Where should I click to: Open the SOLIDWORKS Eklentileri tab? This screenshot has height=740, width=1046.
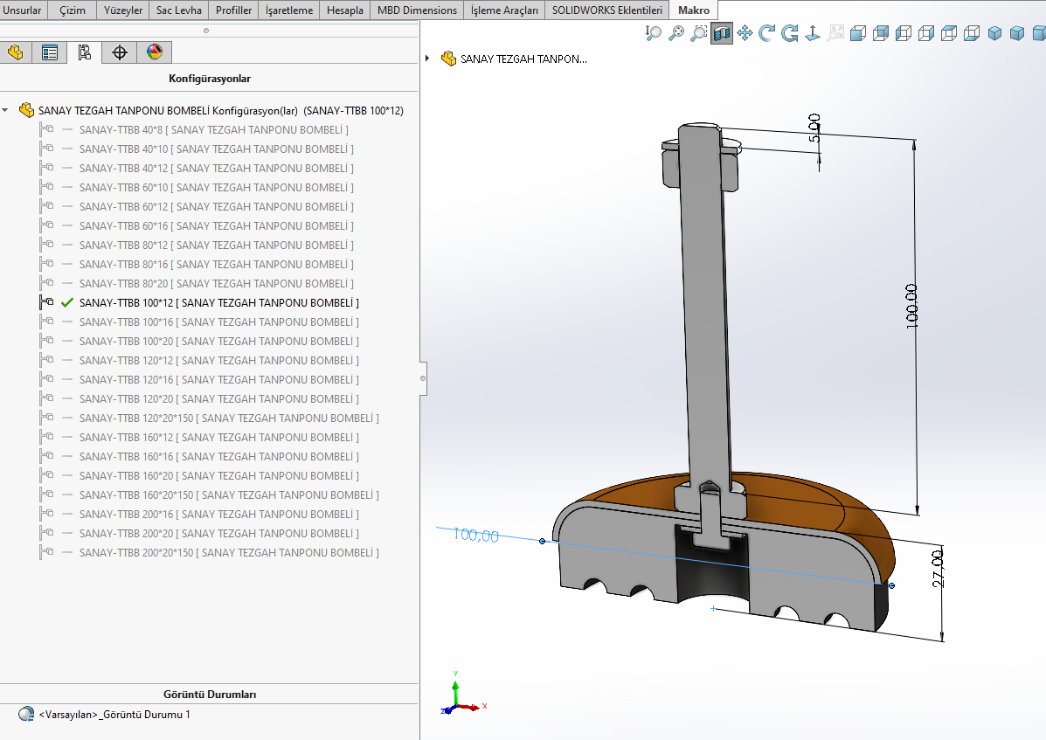pos(606,10)
